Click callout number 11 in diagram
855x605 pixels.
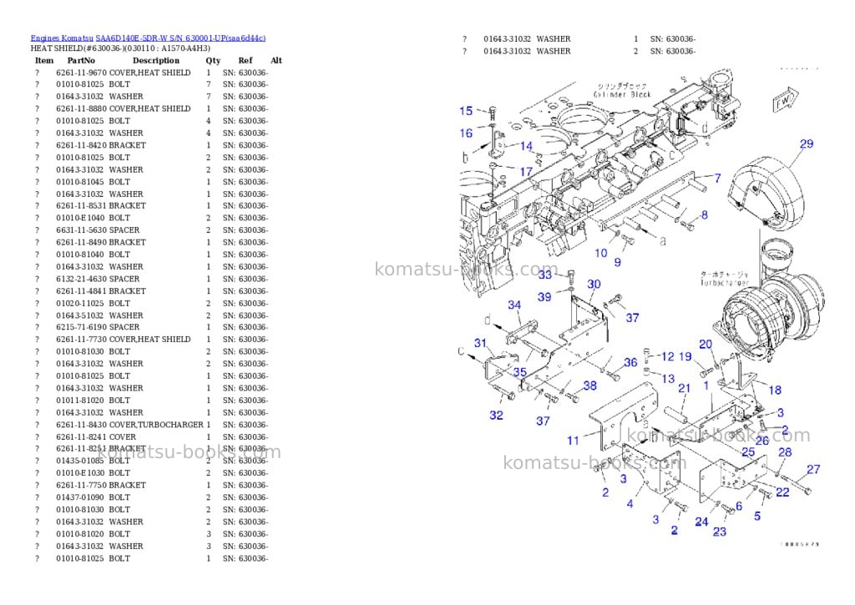(573, 440)
